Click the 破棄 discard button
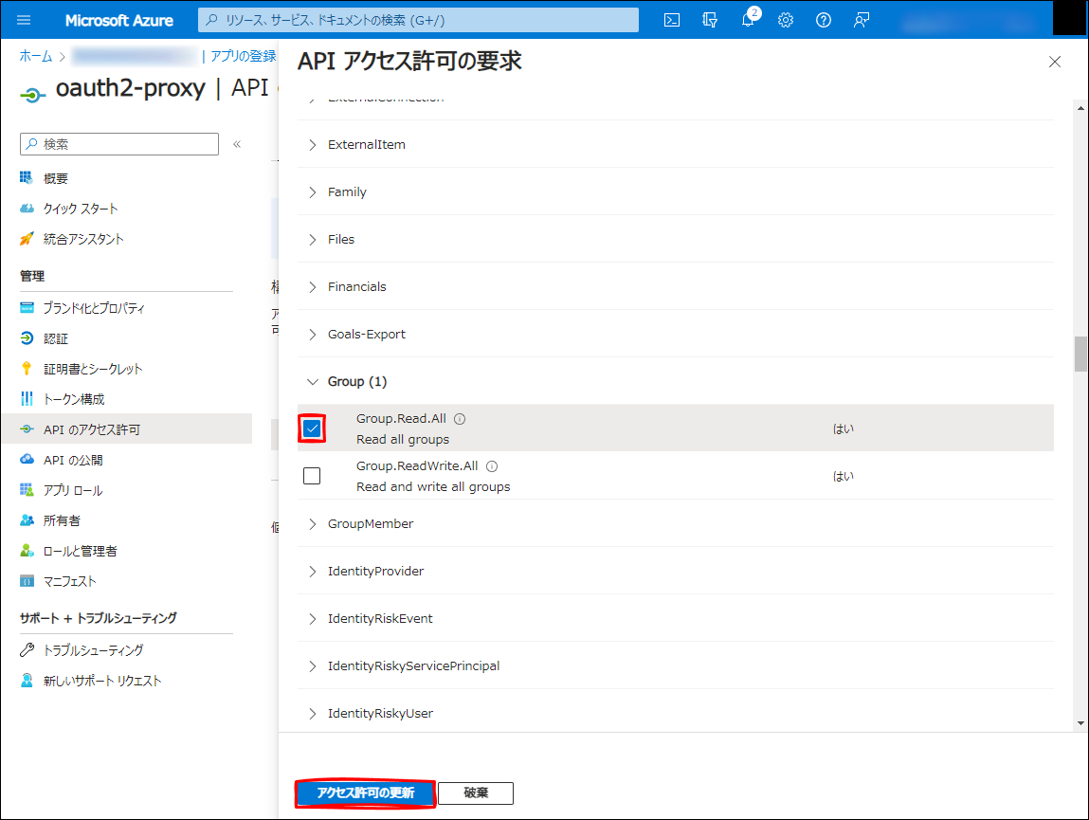The image size is (1089, 820). [476, 793]
